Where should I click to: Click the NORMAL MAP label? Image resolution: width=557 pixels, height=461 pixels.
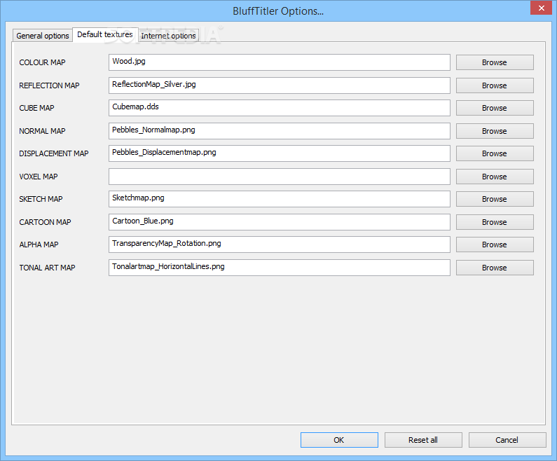[x=42, y=131]
